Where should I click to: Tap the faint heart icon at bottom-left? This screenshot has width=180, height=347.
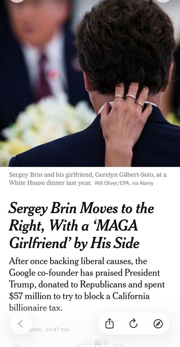tap(17, 345)
